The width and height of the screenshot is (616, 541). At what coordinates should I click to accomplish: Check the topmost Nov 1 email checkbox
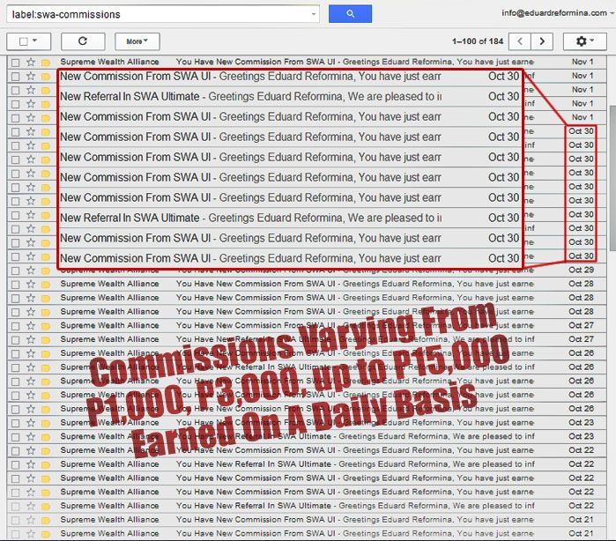point(15,63)
